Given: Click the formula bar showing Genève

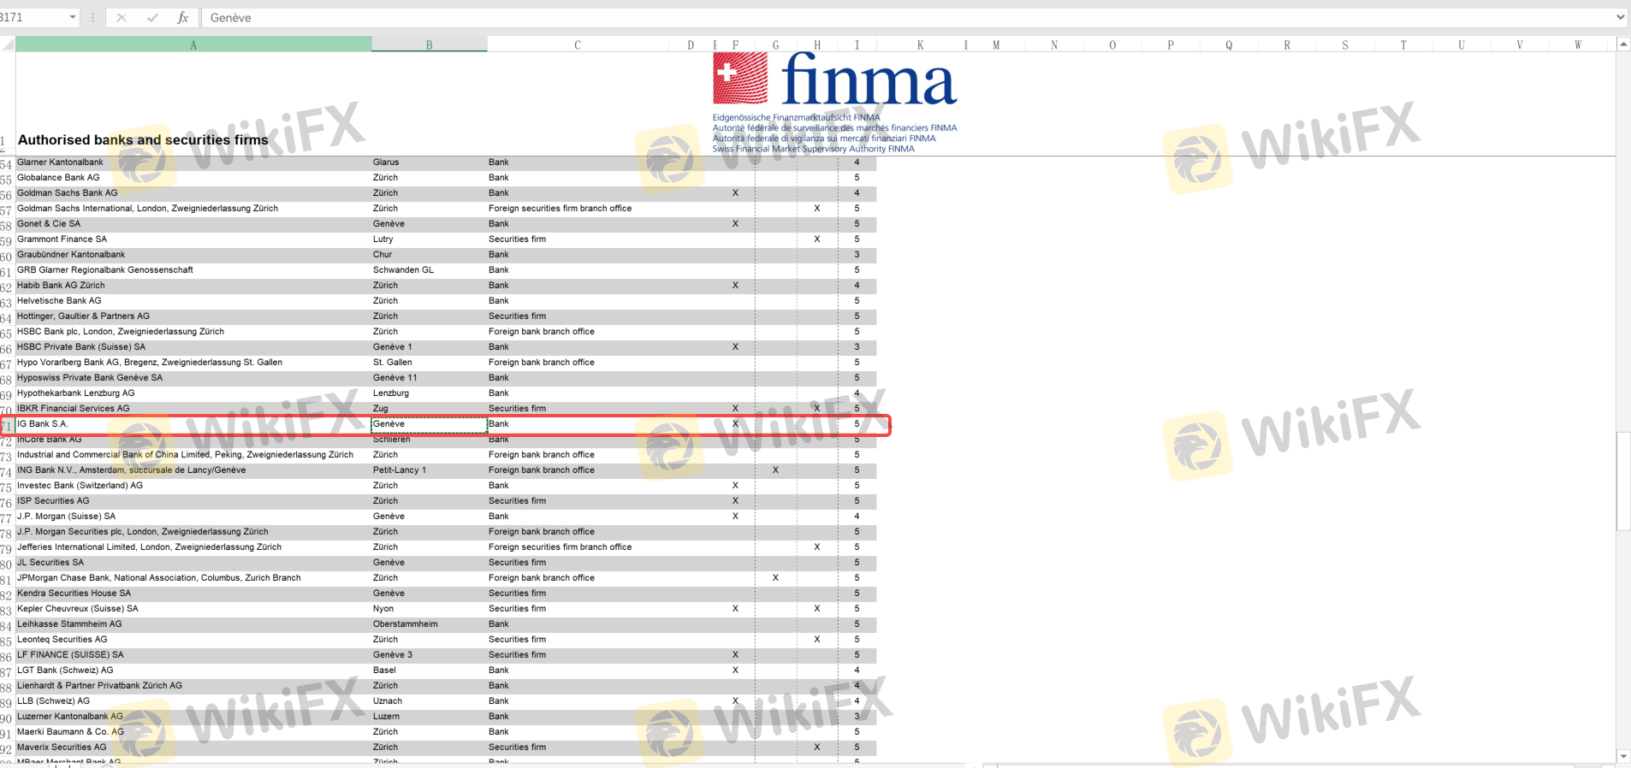Looking at the screenshot, I should pyautogui.click(x=856, y=17).
